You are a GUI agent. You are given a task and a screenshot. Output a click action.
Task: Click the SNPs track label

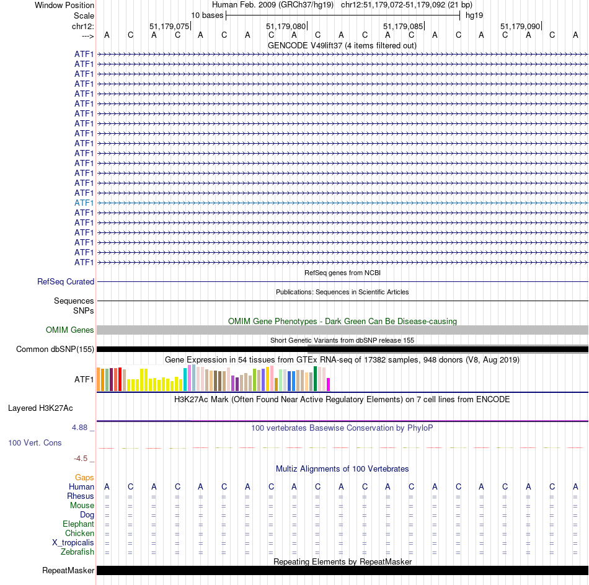coord(84,310)
